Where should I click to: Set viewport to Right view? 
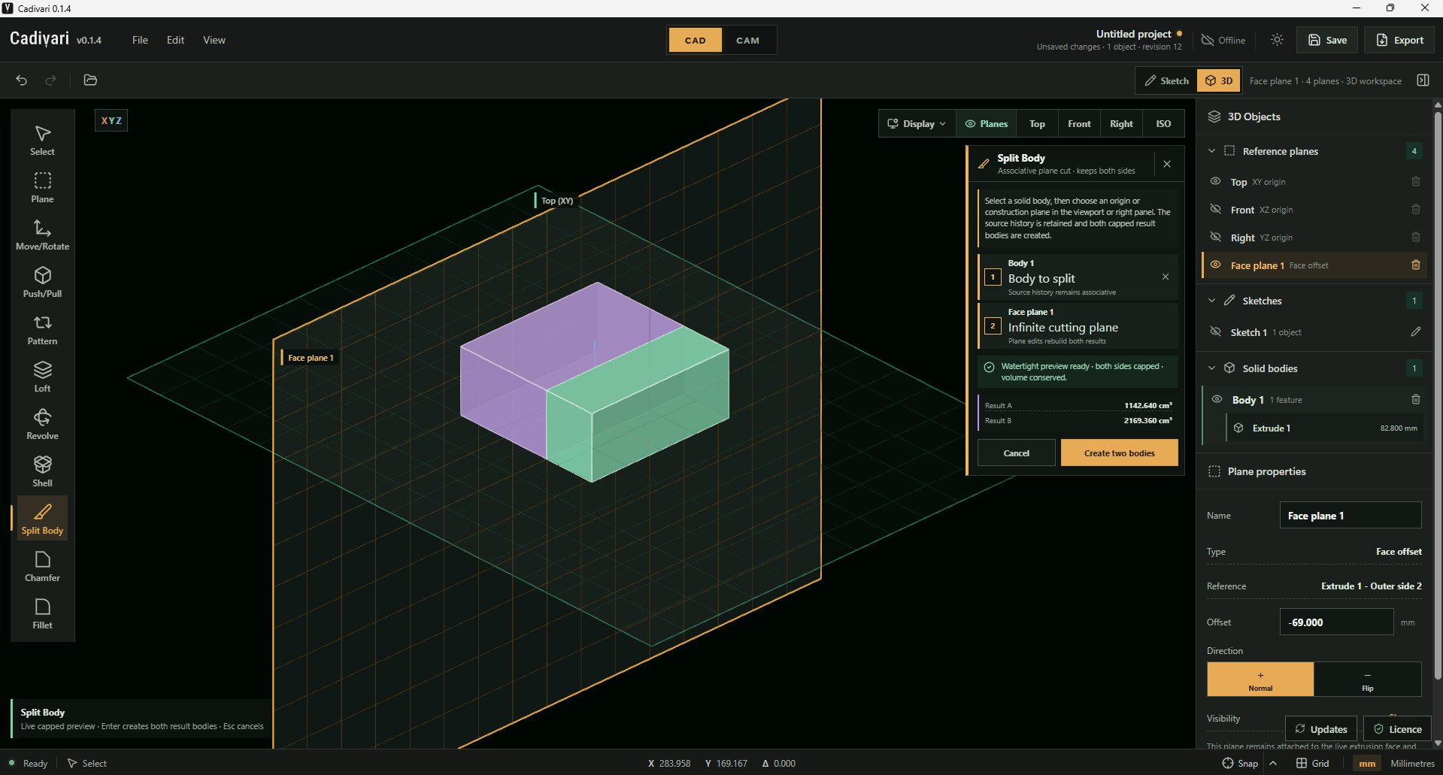point(1121,124)
